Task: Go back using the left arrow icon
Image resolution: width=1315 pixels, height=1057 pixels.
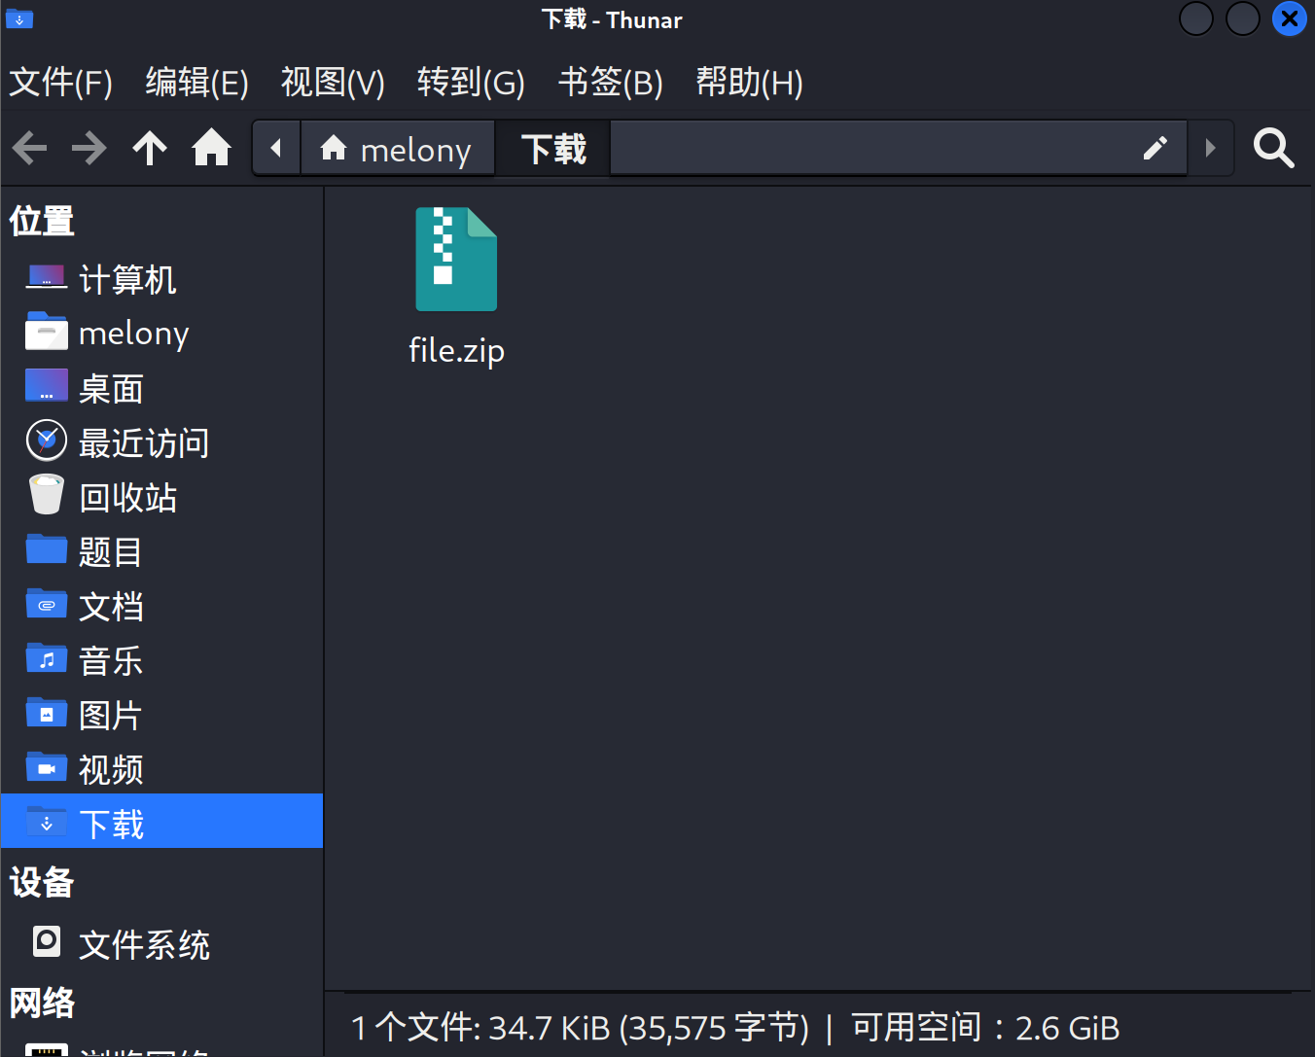Action: (x=29, y=149)
